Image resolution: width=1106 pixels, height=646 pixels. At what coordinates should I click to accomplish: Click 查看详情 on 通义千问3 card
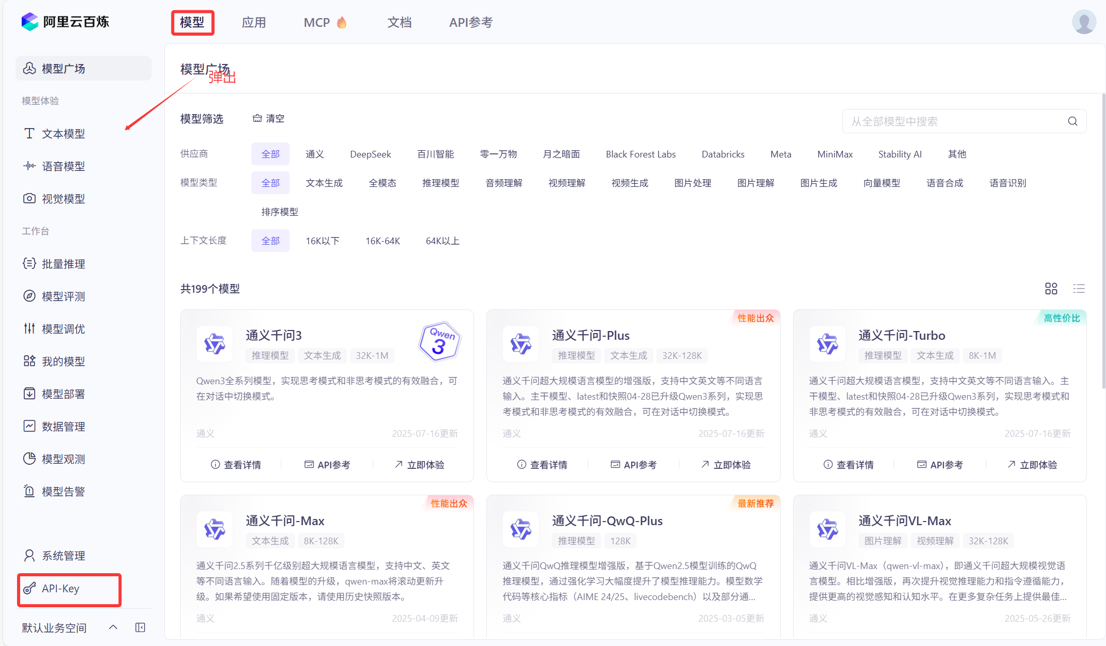236,465
